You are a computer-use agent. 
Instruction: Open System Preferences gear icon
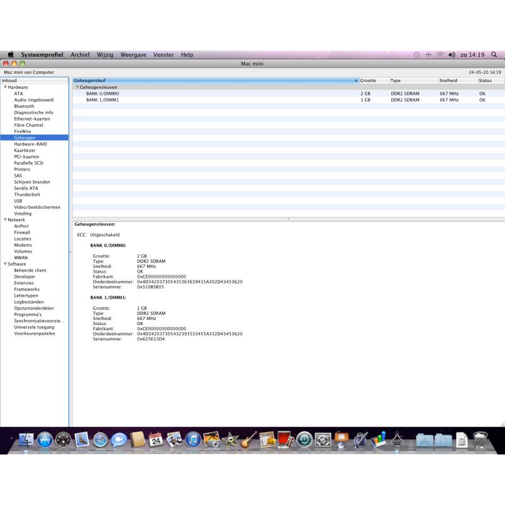[323, 440]
